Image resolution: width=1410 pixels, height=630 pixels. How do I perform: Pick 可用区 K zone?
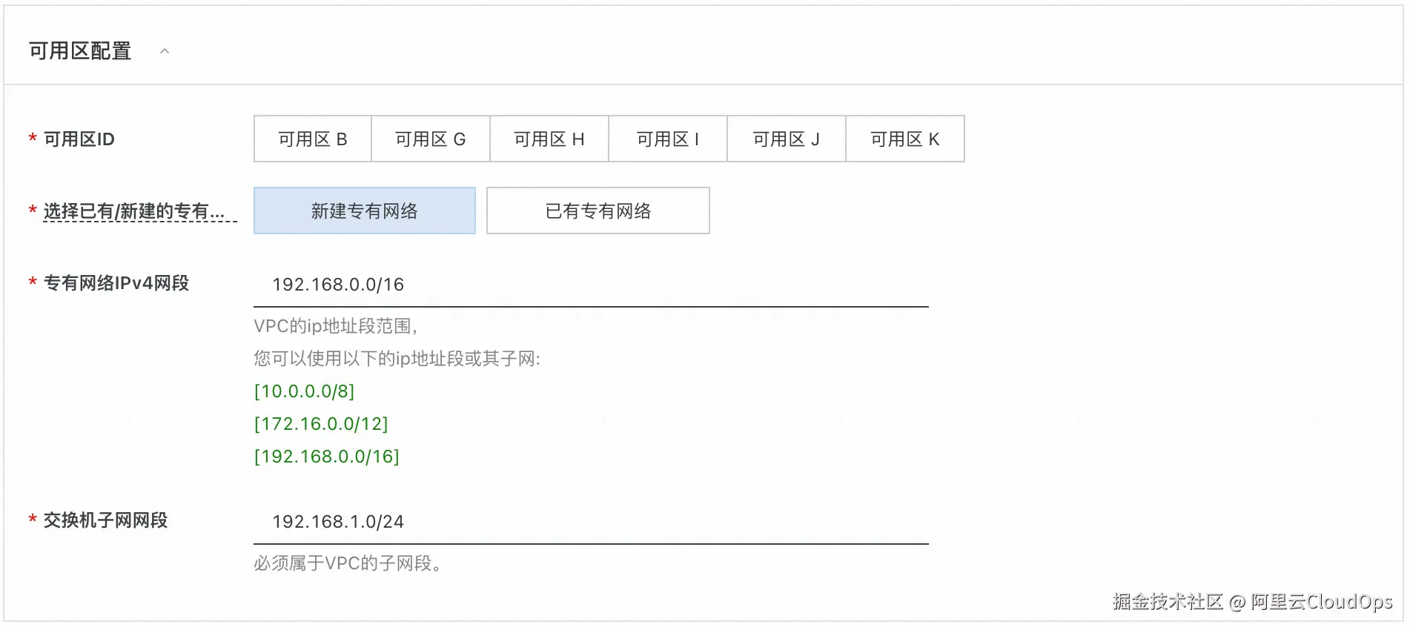[904, 139]
